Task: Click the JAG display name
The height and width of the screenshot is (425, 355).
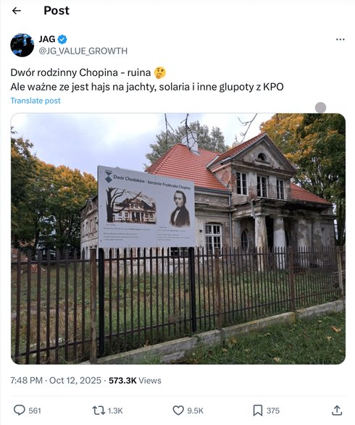Action: coord(47,39)
